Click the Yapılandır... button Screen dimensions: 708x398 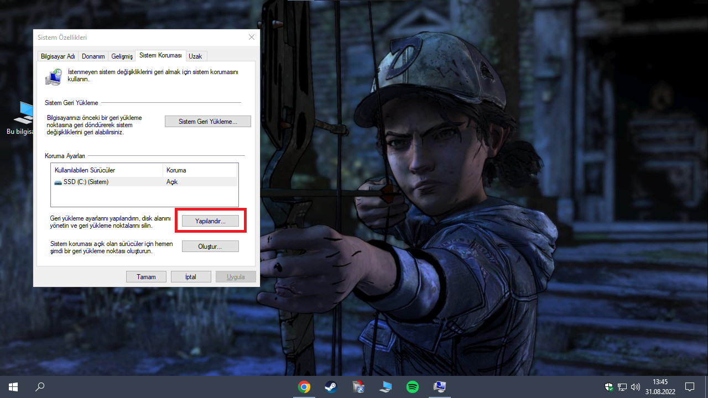pos(211,221)
